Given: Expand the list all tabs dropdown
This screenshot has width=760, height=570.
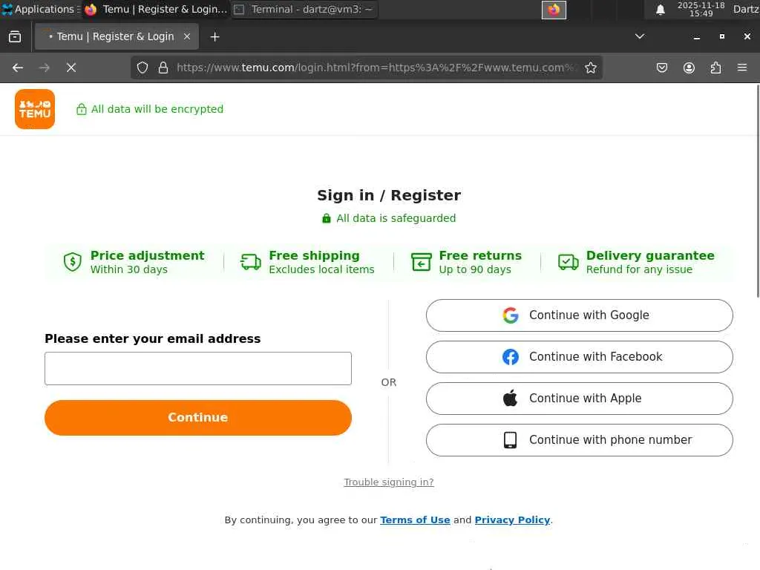Looking at the screenshot, I should 640,36.
